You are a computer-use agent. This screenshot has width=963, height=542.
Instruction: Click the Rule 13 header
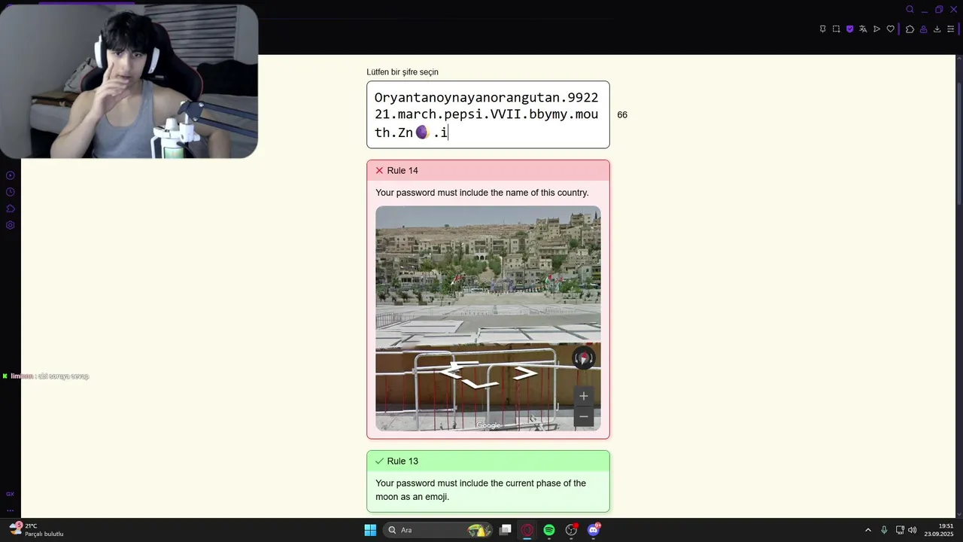[488, 461]
